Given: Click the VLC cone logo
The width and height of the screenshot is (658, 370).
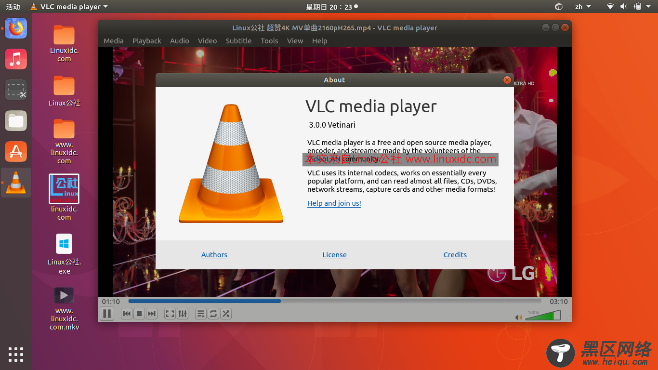Looking at the screenshot, I should coord(231,164).
